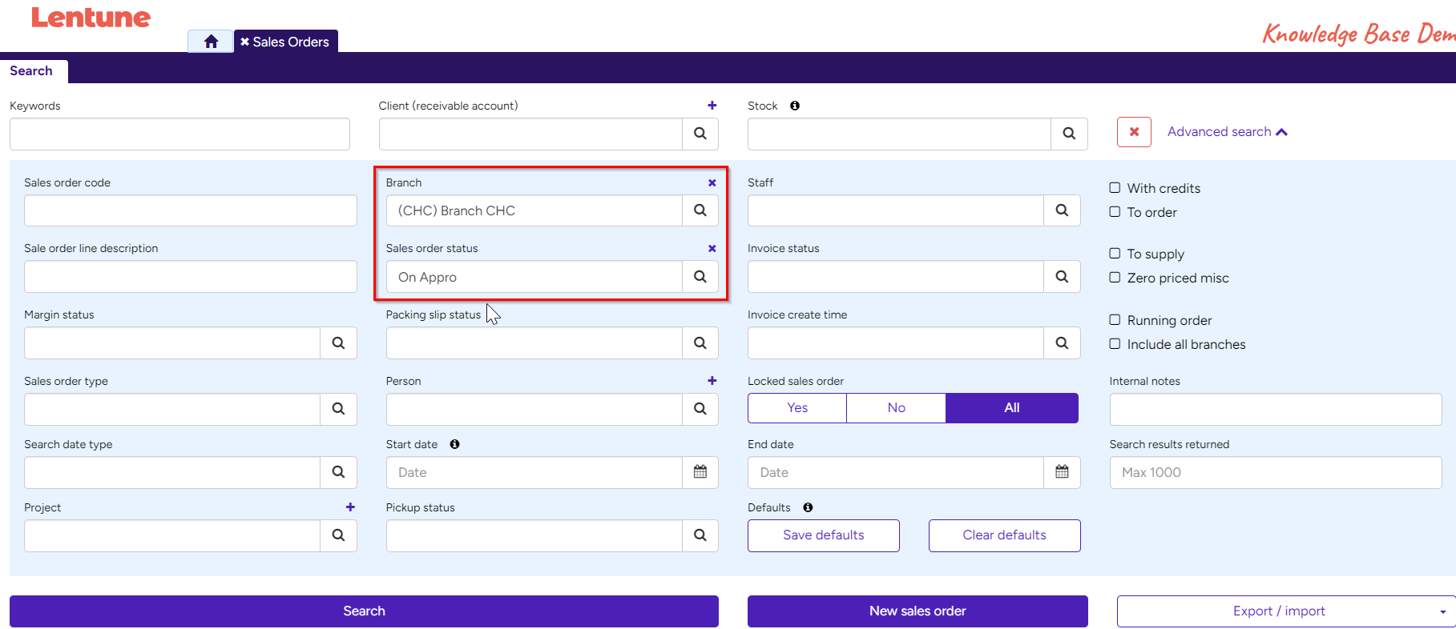Switch to the Search tab

pos(31,71)
